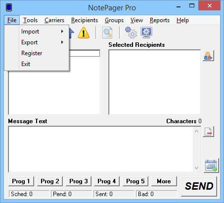Click the Prog 3 button
The height and width of the screenshot is (203, 224).
(x=79, y=181)
